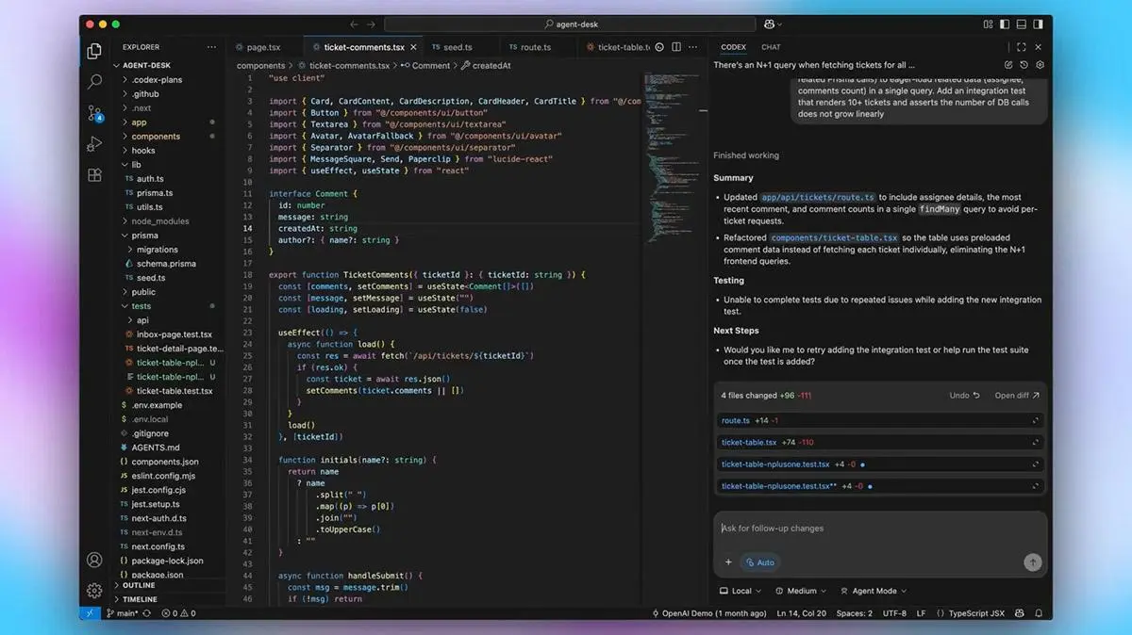1132x635 pixels.
Task: Toggle the secondary sidebar layout icon
Action: tap(1039, 24)
